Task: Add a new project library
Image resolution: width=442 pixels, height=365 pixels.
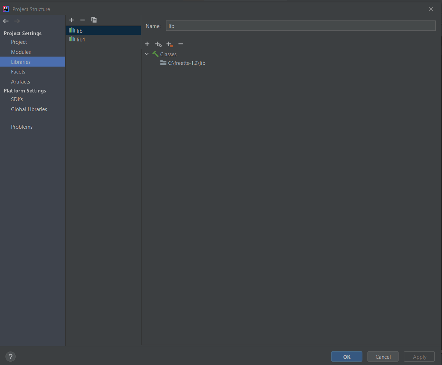Action: tap(71, 20)
